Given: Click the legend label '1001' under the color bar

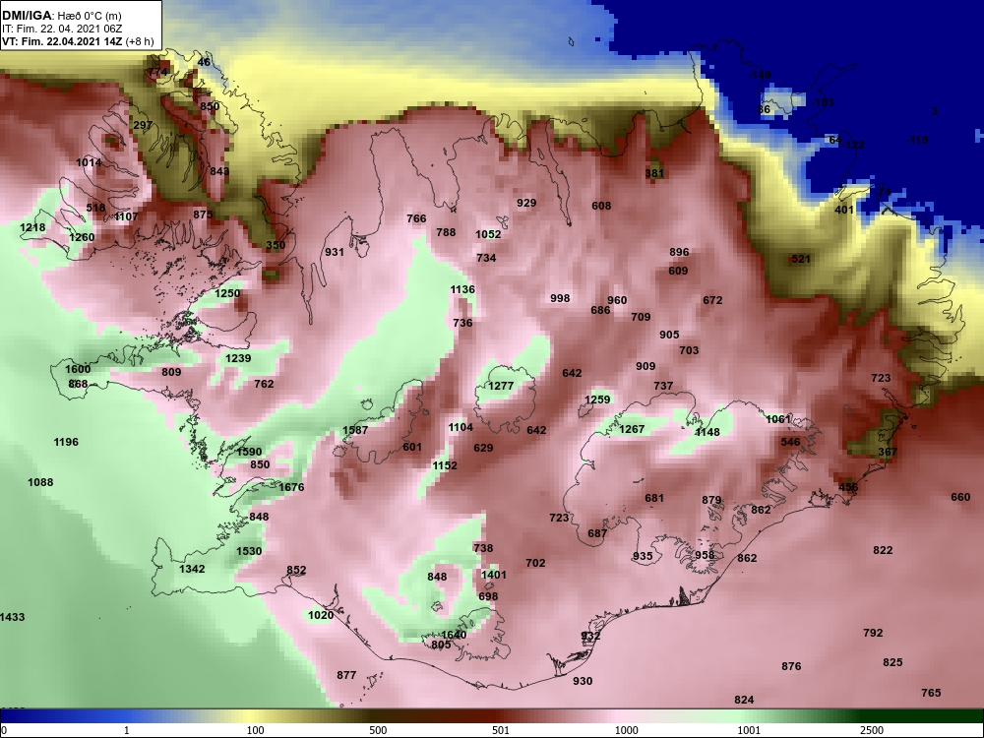Looking at the screenshot, I should pyautogui.click(x=749, y=730).
